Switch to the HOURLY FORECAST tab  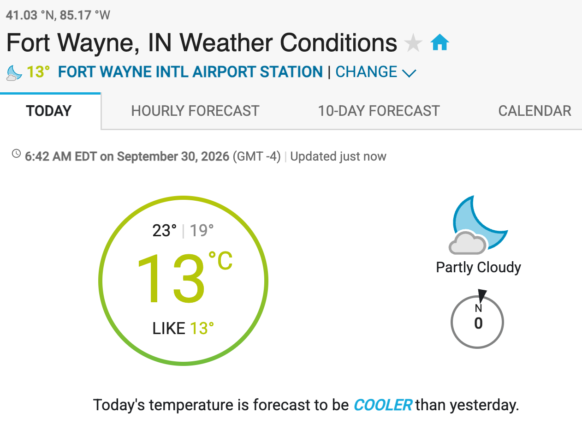point(195,111)
